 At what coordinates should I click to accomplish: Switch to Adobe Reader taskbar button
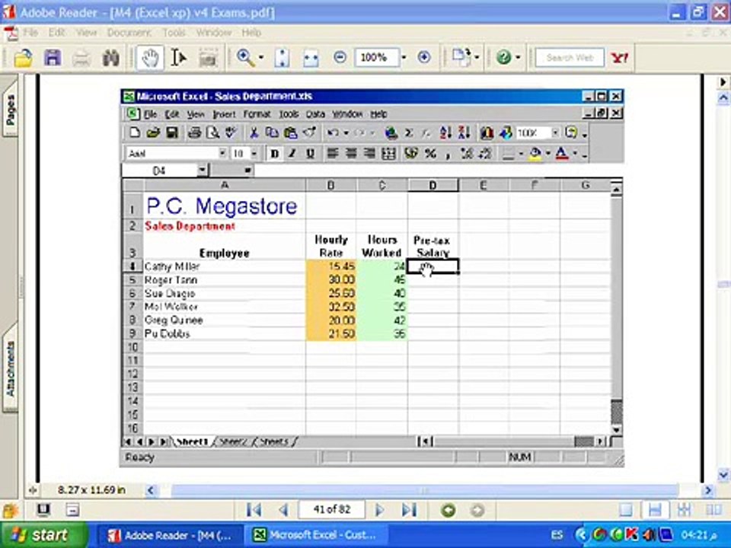coord(170,535)
